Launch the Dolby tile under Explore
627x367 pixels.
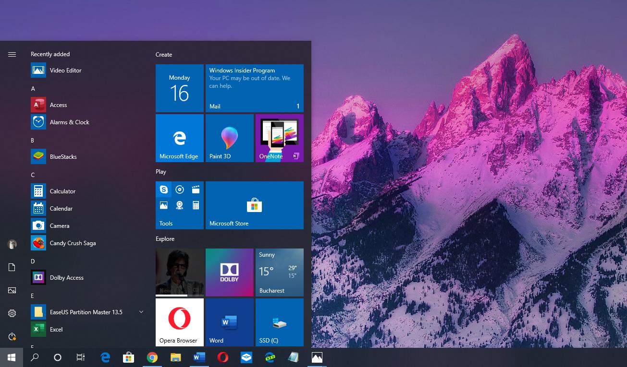pos(230,272)
